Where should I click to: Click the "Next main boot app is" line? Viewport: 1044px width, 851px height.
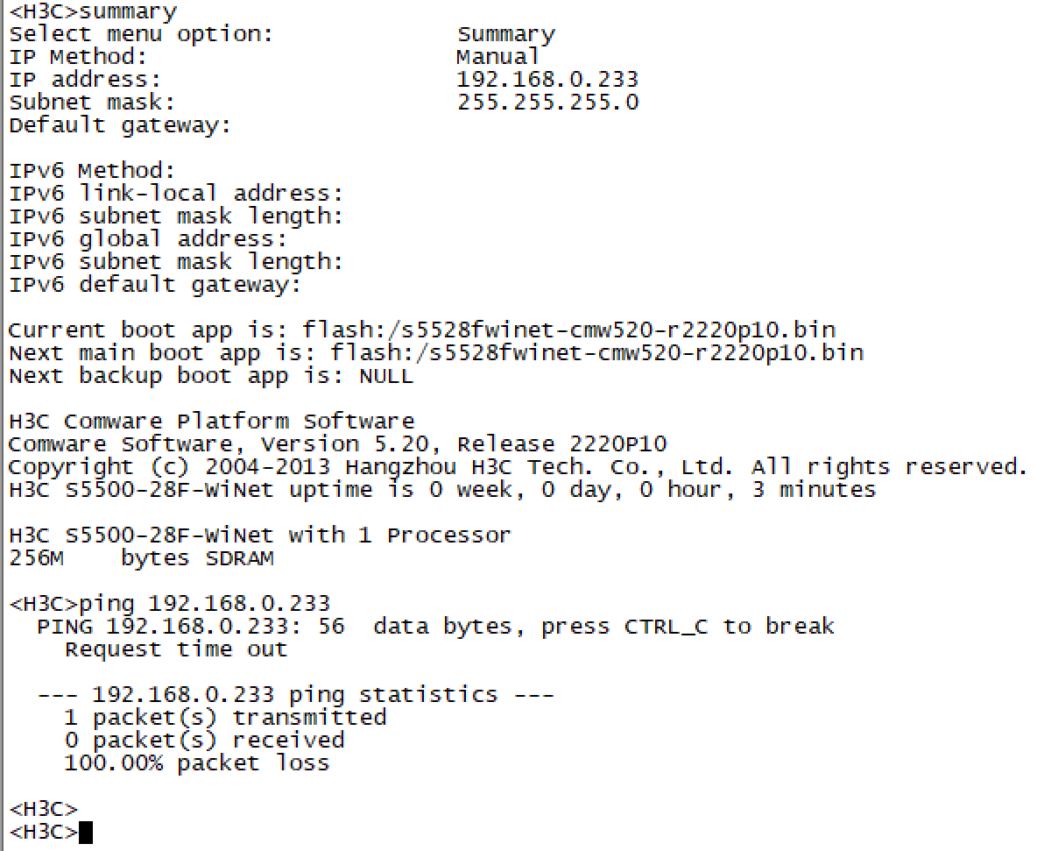coord(435,353)
